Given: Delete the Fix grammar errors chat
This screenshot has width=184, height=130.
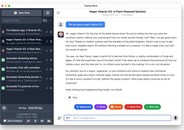Looking at the screenshot, I should tap(51, 88).
